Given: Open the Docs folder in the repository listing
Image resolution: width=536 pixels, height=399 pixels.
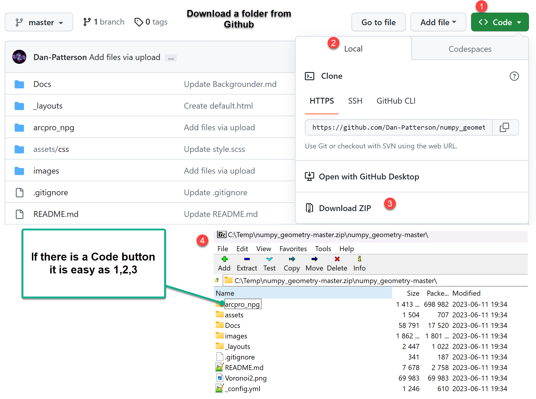Looking at the screenshot, I should coord(42,84).
